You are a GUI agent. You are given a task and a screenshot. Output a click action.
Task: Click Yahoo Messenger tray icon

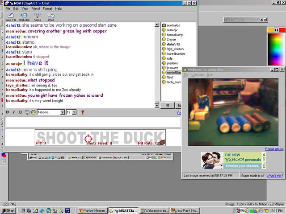pos(266,210)
